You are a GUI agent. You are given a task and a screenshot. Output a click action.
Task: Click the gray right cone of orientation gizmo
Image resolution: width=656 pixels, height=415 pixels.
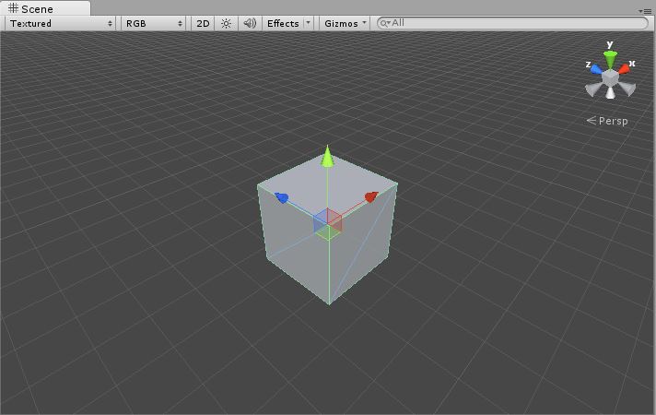tap(627, 89)
